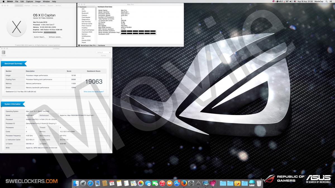Switch to Storage tab in About This Mac
This screenshot has height=188, width=335.
(x=35, y=5)
